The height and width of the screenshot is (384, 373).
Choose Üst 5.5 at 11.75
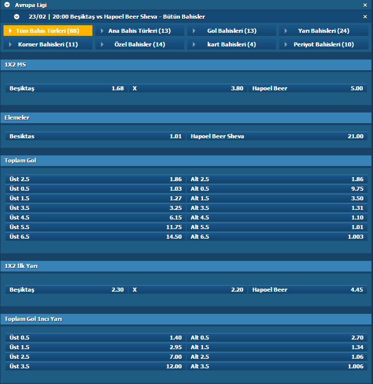click(x=95, y=227)
